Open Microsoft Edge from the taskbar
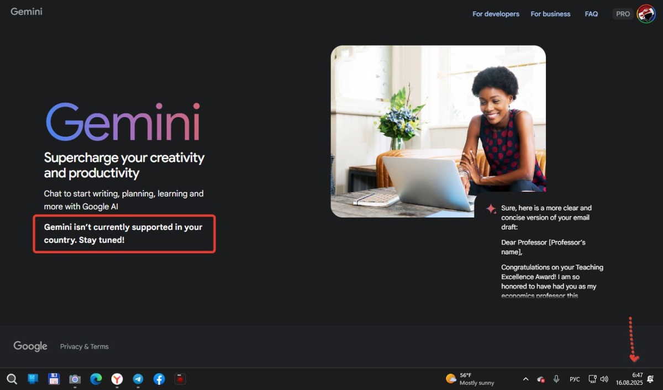This screenshot has width=663, height=390. point(96,379)
